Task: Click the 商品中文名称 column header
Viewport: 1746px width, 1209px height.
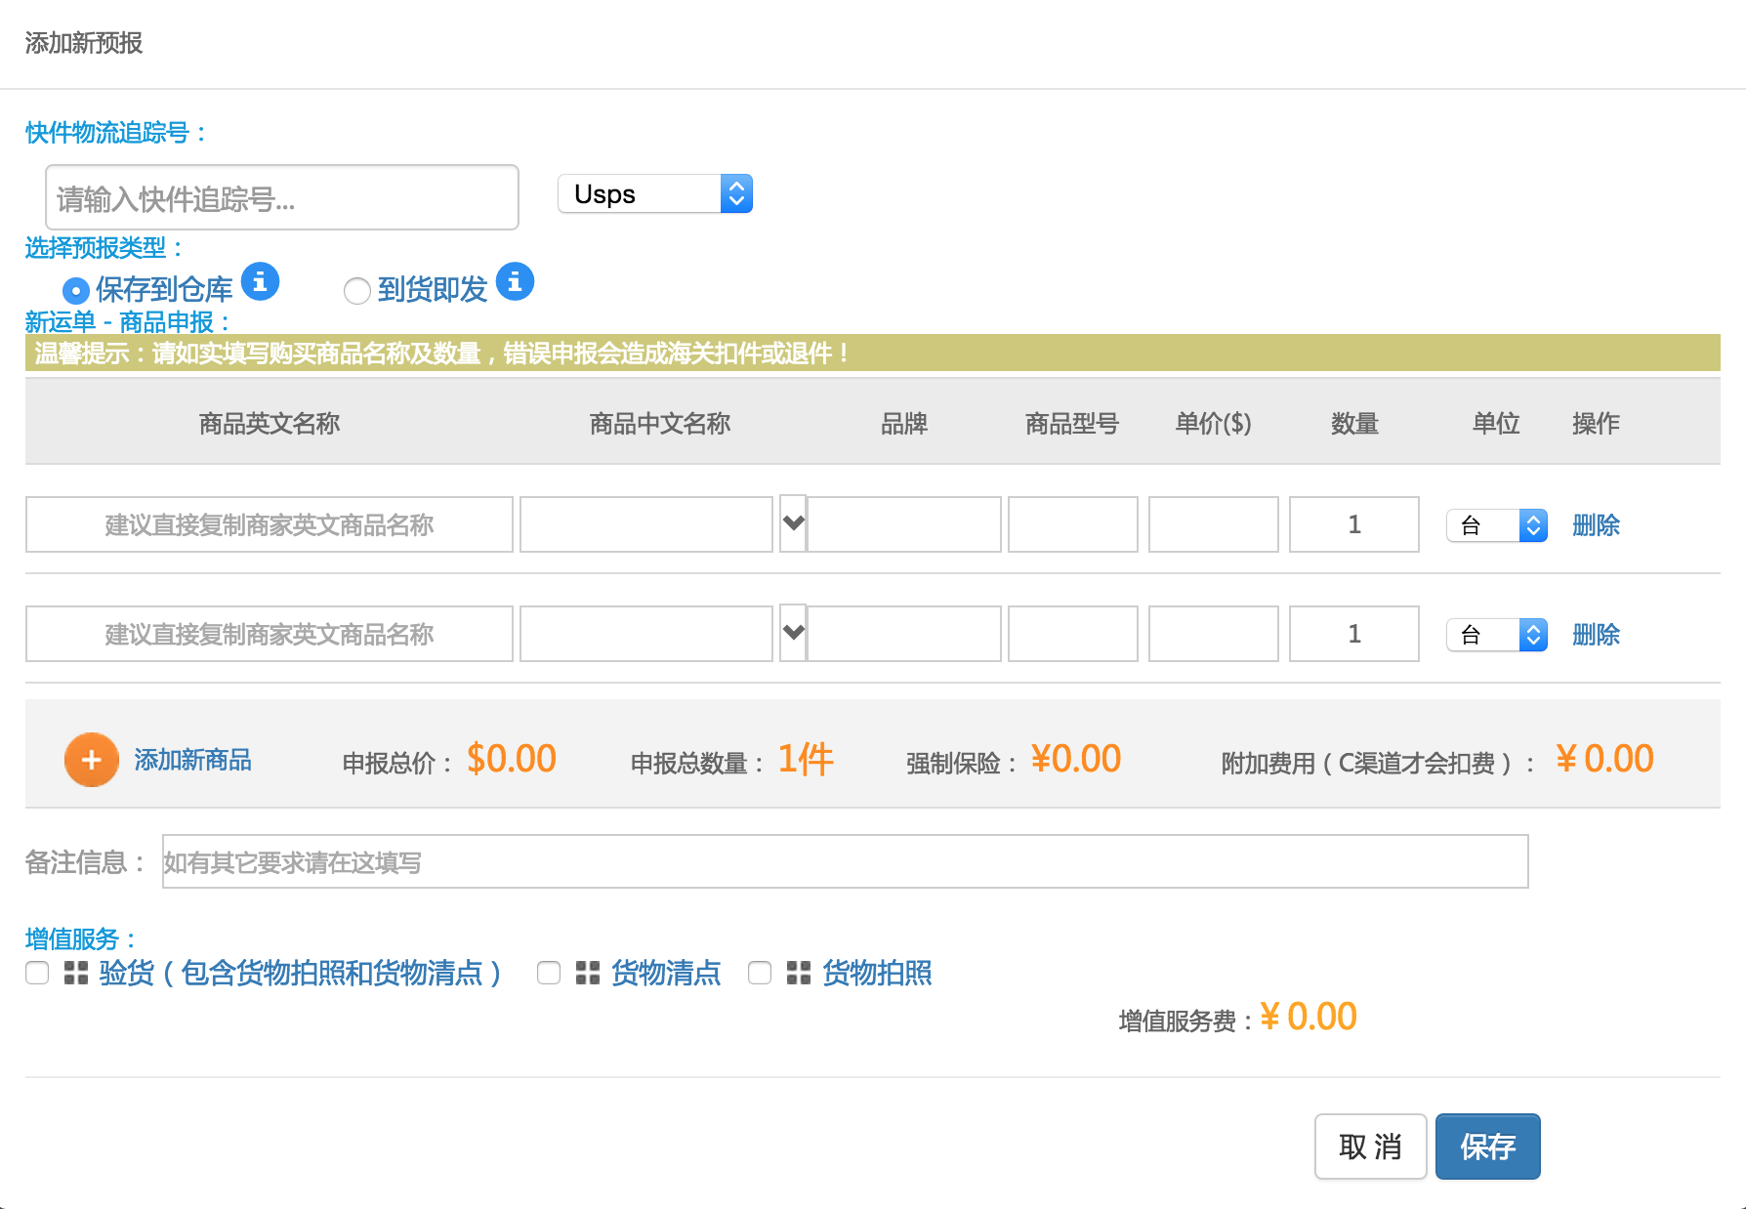Action: [660, 423]
